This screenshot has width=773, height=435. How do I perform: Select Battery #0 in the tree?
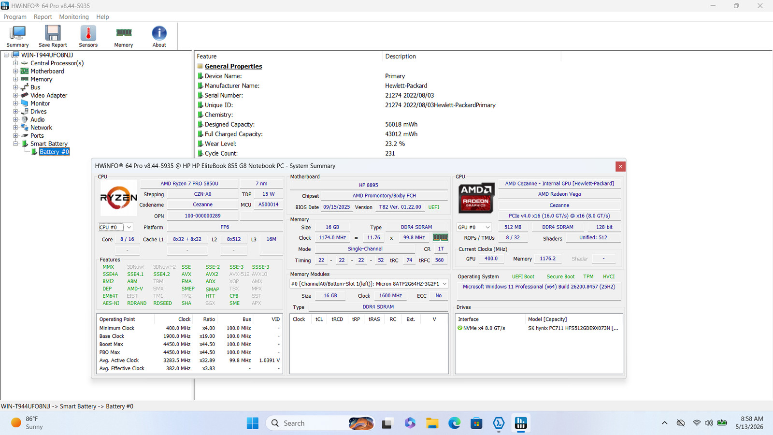coord(54,152)
